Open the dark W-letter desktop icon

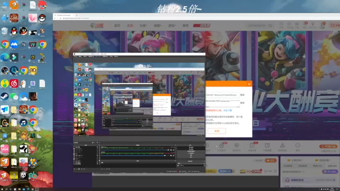pos(33,44)
